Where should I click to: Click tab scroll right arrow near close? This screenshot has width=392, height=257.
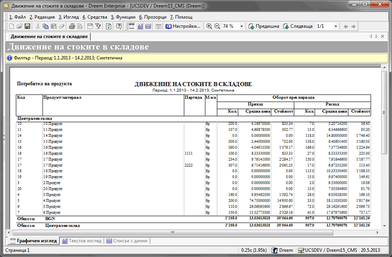(377, 36)
